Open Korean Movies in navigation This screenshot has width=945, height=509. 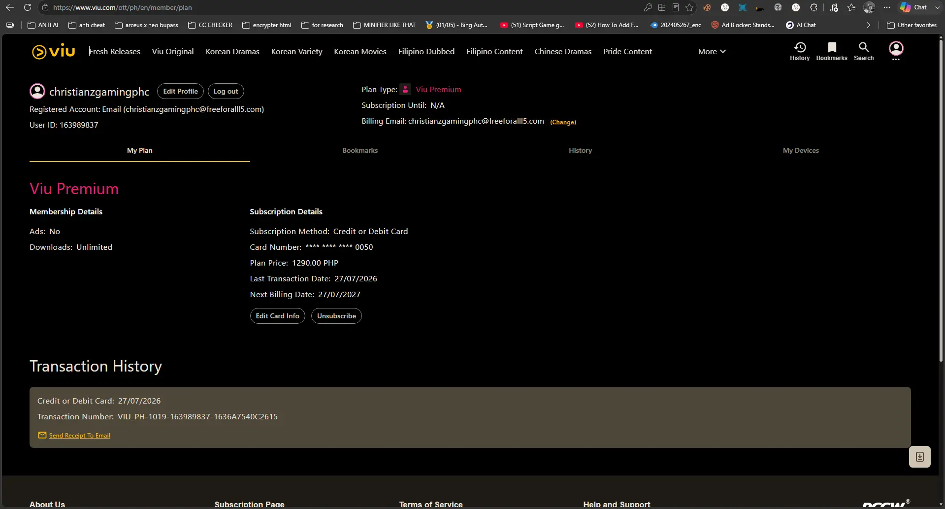[360, 52]
